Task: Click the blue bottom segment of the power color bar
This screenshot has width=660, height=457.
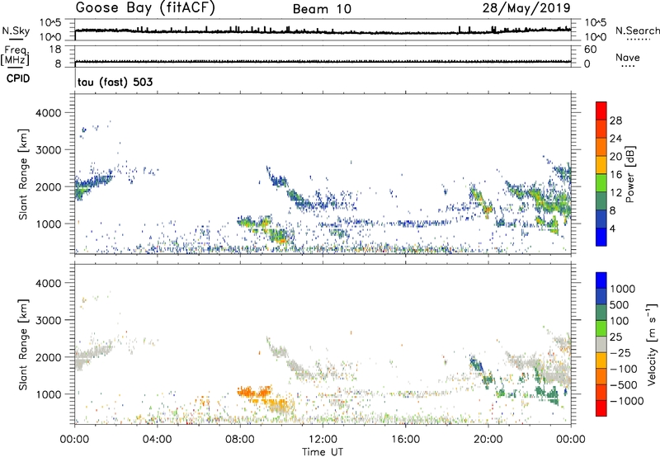Action: point(601,237)
